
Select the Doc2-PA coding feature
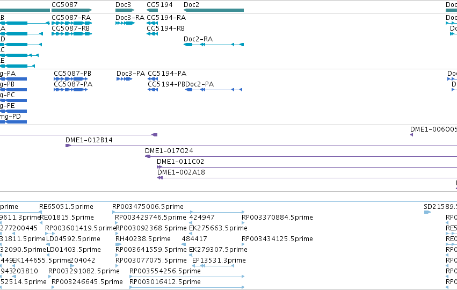point(214,90)
